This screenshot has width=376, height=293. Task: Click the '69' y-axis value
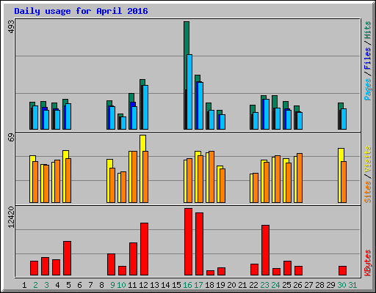(11, 138)
